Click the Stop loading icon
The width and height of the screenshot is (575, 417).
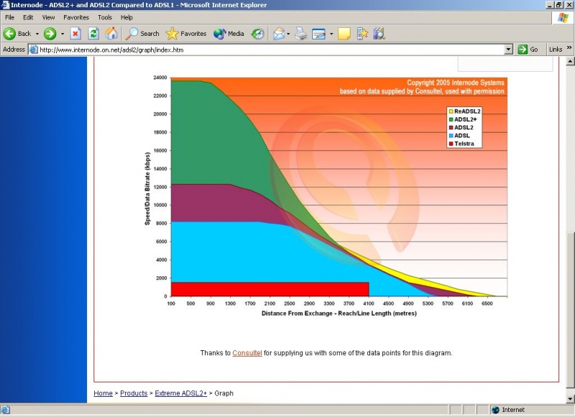pyautogui.click(x=75, y=33)
